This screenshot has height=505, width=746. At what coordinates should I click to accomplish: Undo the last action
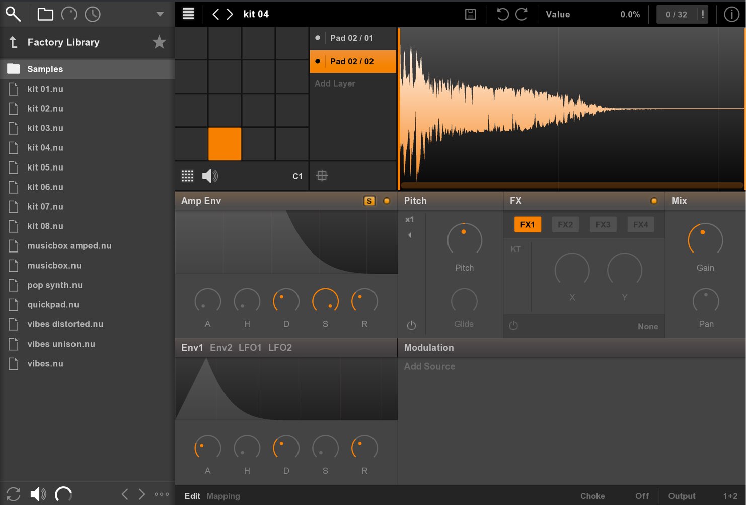pyautogui.click(x=502, y=14)
